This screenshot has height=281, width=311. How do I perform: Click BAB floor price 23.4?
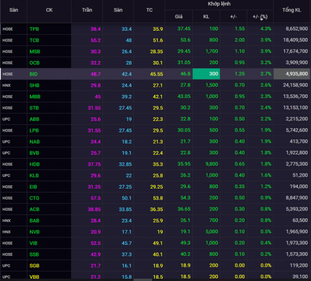pos(126,220)
